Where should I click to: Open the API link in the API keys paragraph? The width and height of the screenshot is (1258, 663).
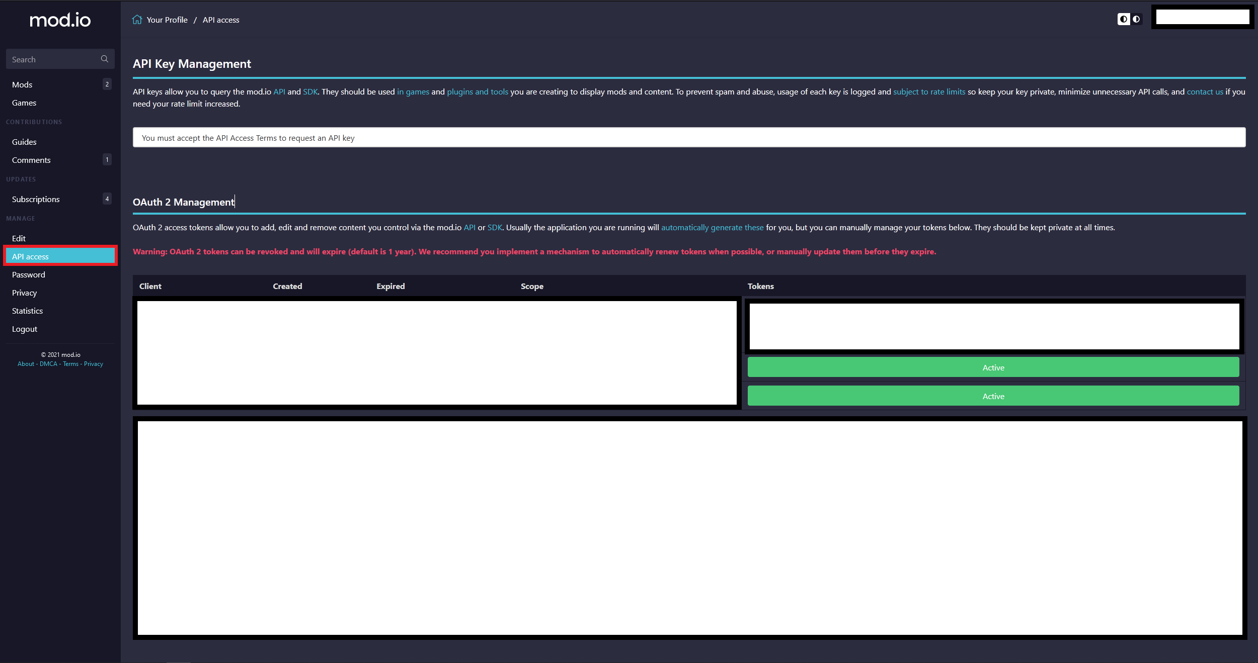(x=279, y=91)
